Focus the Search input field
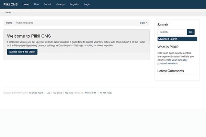The width and height of the screenshot is (206, 137). point(172,32)
